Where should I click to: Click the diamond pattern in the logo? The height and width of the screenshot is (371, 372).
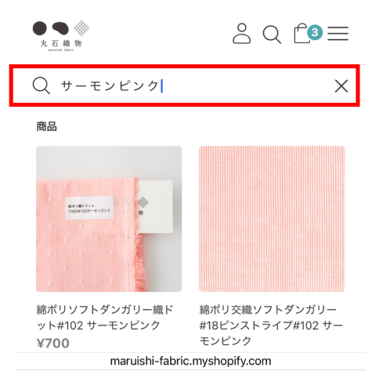pyautogui.click(x=81, y=28)
